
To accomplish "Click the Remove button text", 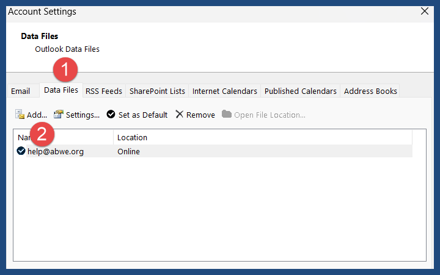I will 200,115.
